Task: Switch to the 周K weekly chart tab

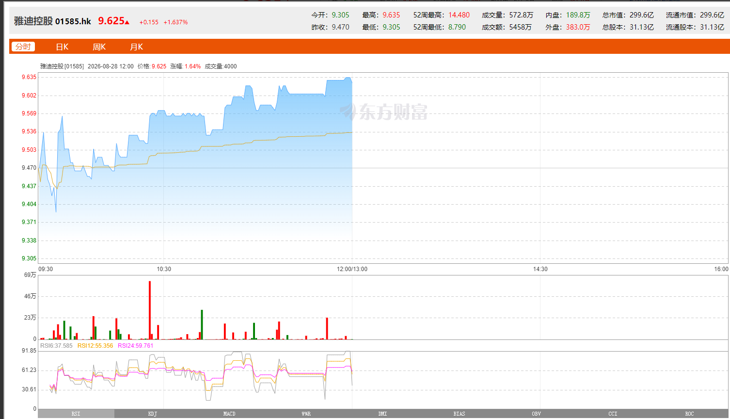Action: coord(99,47)
